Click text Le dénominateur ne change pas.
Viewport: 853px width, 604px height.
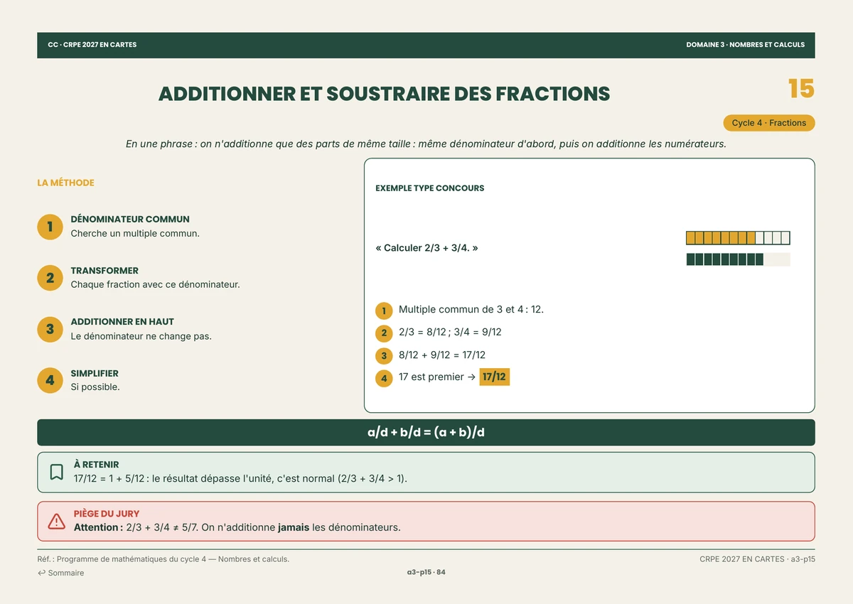pyautogui.click(x=141, y=336)
